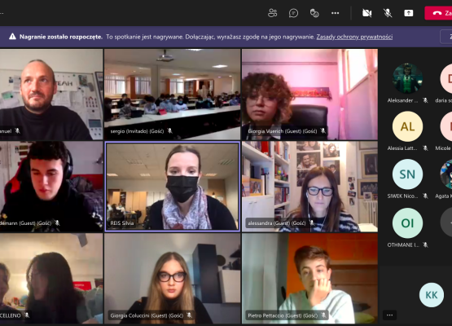452x326 pixels.
Task: Open the participants list icon
Action: [x=272, y=13]
